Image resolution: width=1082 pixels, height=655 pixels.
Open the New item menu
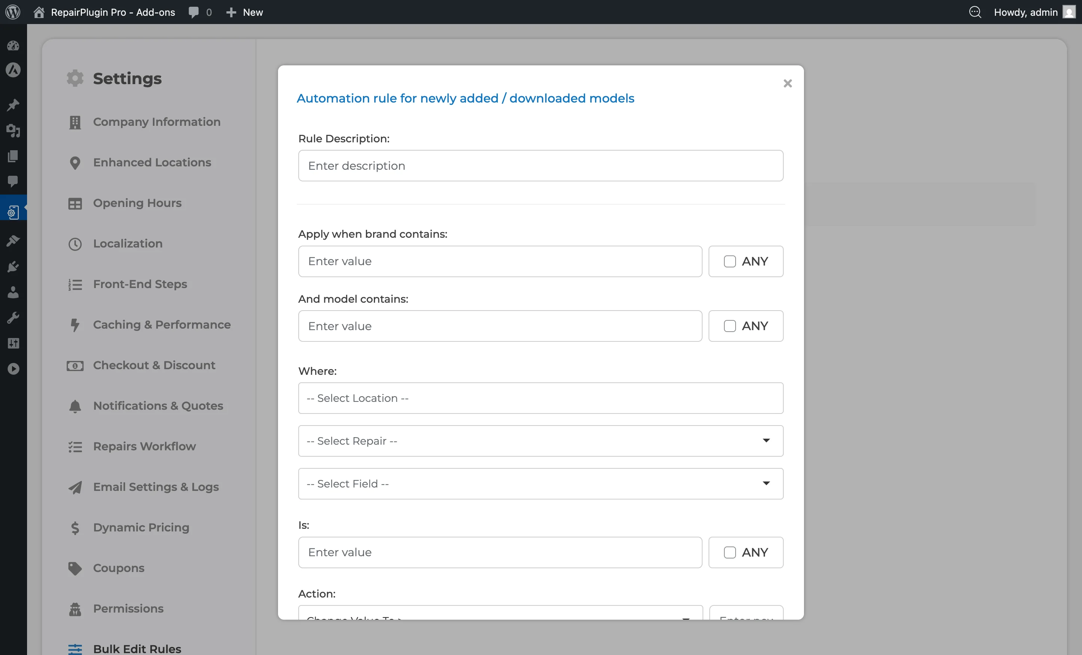pyautogui.click(x=244, y=12)
